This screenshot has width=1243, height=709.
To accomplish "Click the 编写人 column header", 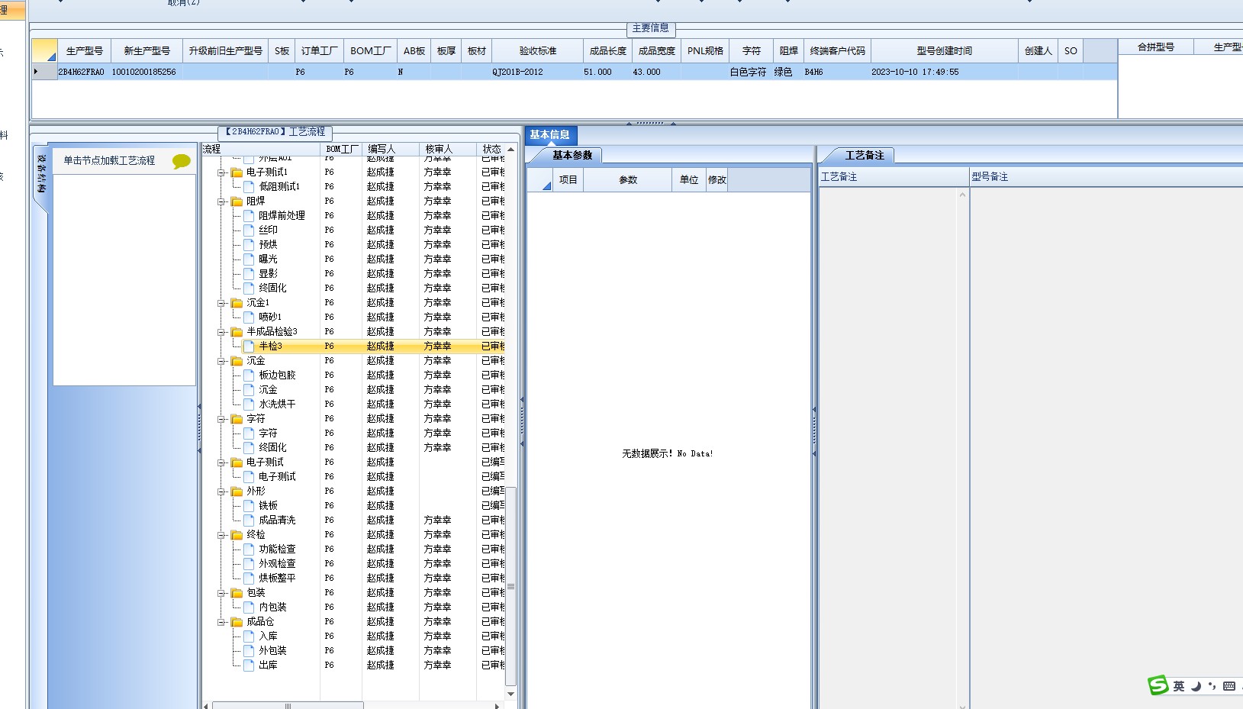I will click(x=391, y=149).
